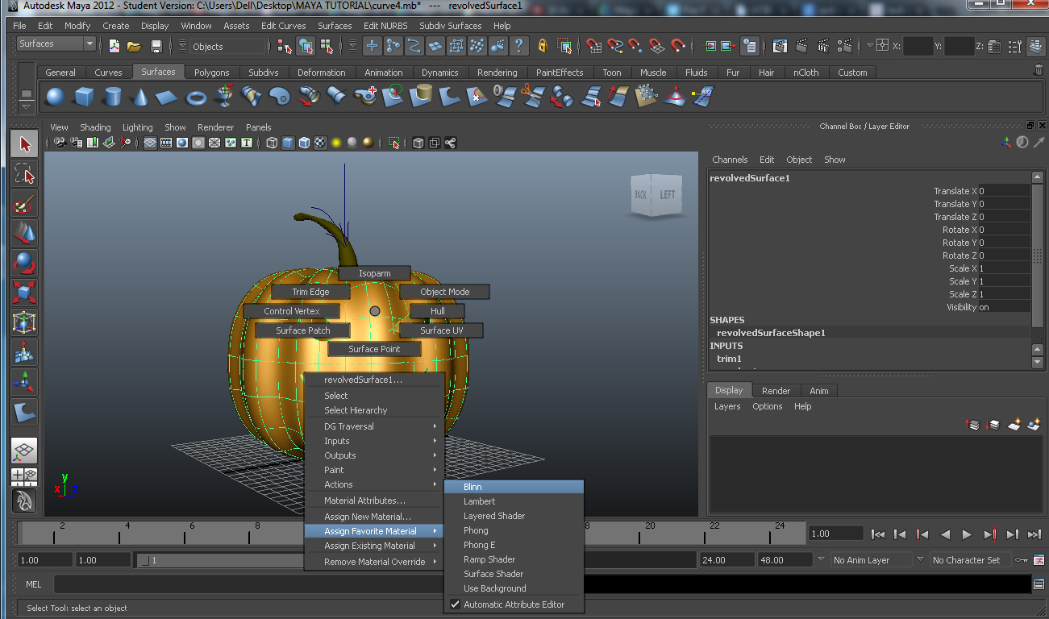1049x619 pixels.
Task: Choose Phong E material
Action: click(514, 545)
